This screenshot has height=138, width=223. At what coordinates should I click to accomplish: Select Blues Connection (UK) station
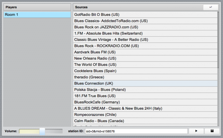pyautogui.click(x=145, y=83)
